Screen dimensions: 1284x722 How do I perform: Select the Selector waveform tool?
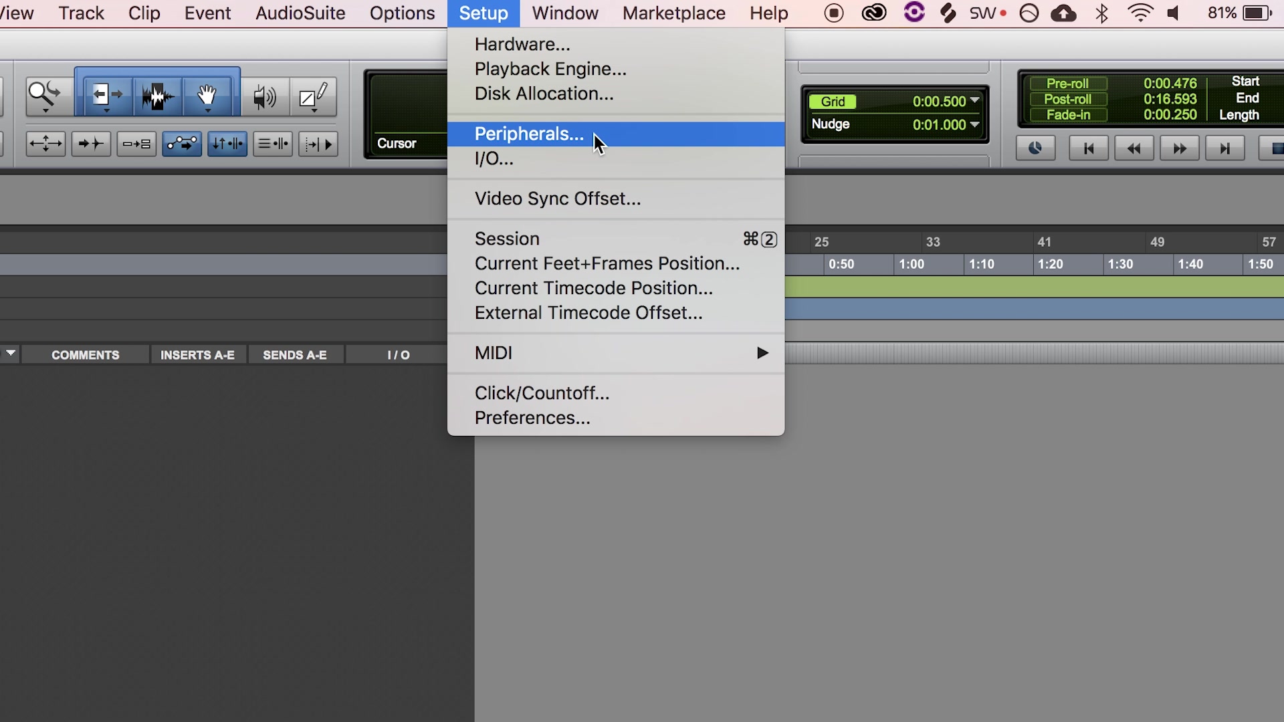pos(158,96)
